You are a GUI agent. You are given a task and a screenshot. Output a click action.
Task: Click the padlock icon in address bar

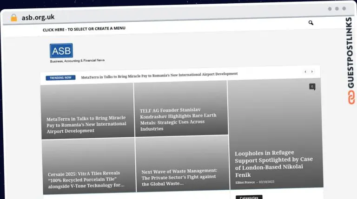(x=13, y=18)
